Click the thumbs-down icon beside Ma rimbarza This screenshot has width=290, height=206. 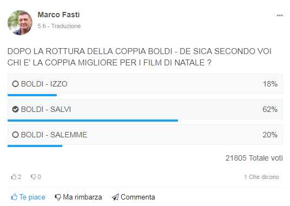click(x=58, y=197)
